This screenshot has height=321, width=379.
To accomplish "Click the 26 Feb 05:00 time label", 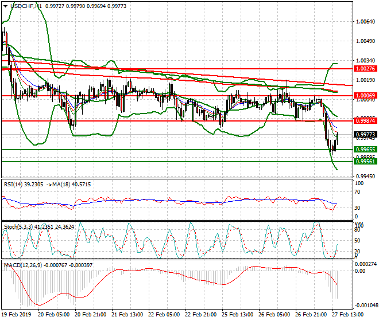I will click(274, 315).
